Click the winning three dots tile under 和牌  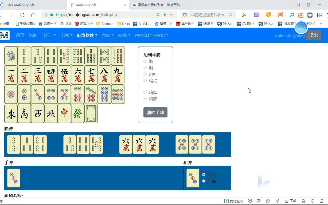pyautogui.click(x=193, y=178)
